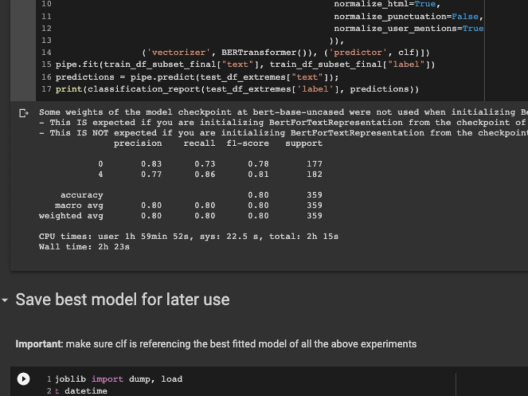Image resolution: width=528 pixels, height=396 pixels.
Task: Click recall value 0.86 for class 4
Action: (x=205, y=174)
